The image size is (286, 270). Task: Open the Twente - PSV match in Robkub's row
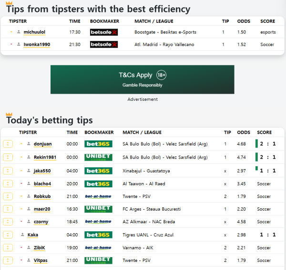coord(136,196)
